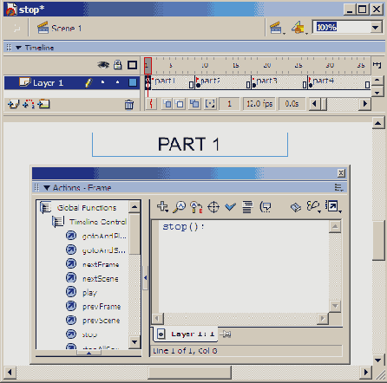This screenshot has width=387, height=383.
Task: Click the Check syntax checkmark icon
Action: [x=231, y=207]
